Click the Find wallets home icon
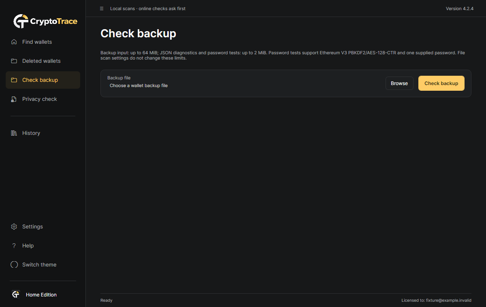Viewport: 486px width, 307px height. coord(14,42)
